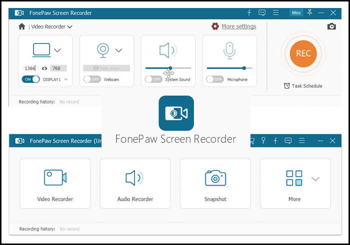The width and height of the screenshot is (350, 245).
Task: Click the More settings link
Action: (x=239, y=26)
